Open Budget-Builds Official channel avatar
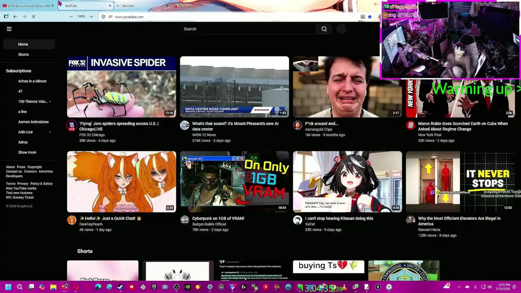 pos(185,220)
